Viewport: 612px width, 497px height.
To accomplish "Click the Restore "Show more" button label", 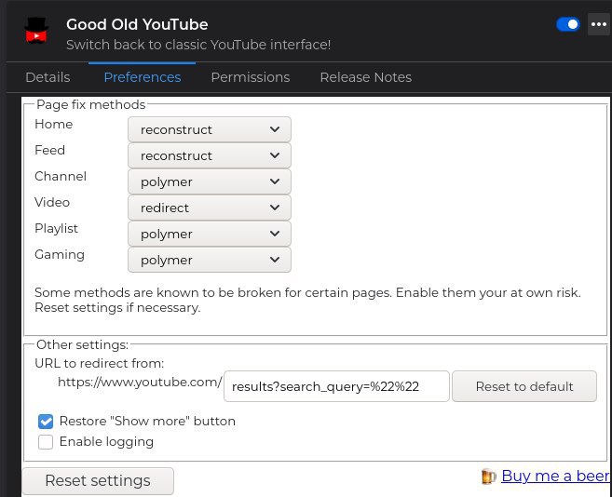I will [x=147, y=422].
